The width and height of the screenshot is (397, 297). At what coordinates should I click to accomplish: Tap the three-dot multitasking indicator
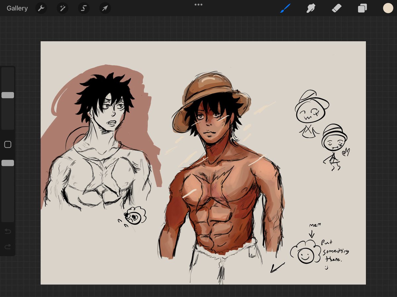tap(198, 5)
